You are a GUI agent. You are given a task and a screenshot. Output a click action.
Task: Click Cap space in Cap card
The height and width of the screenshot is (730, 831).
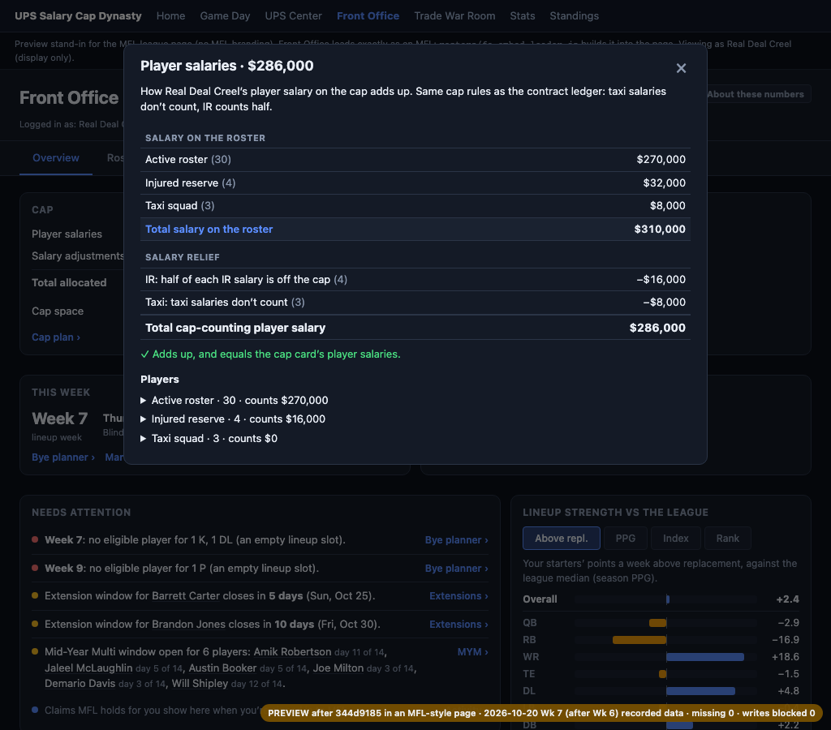tap(58, 311)
